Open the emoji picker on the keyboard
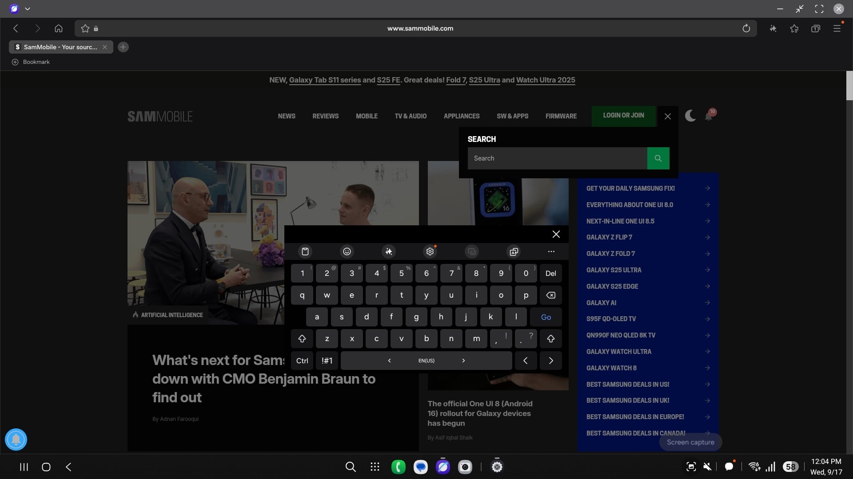Viewport: 853px width, 479px height. click(347, 251)
